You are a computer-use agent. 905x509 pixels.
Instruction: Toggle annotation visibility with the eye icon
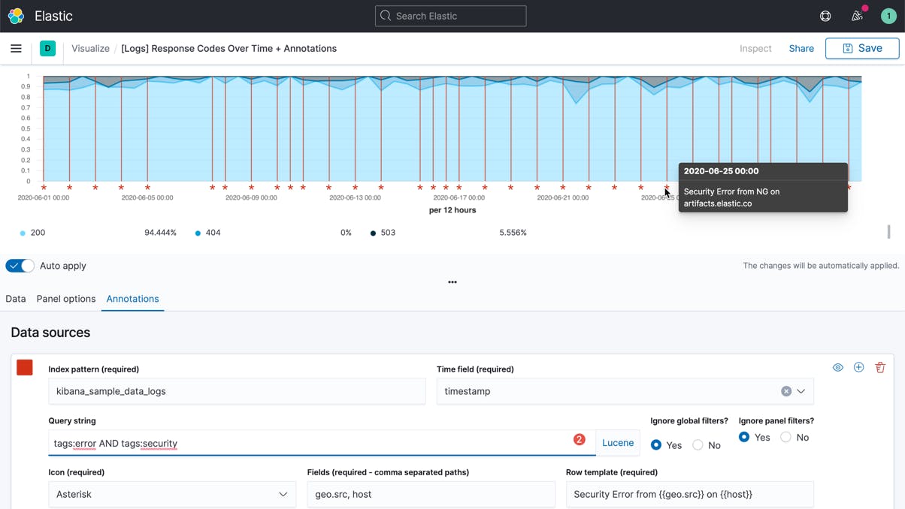[837, 367]
